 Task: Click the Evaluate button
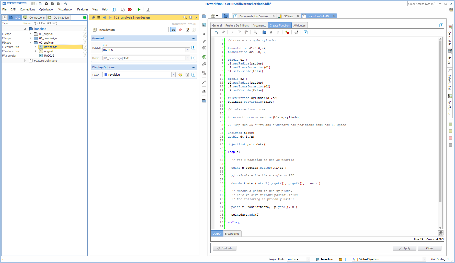click(225, 248)
